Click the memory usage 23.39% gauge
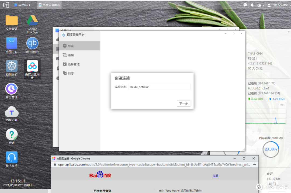This screenshot has height=193, width=291. [271, 149]
